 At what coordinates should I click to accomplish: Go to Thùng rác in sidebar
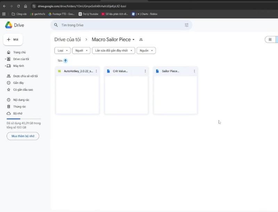(19, 107)
